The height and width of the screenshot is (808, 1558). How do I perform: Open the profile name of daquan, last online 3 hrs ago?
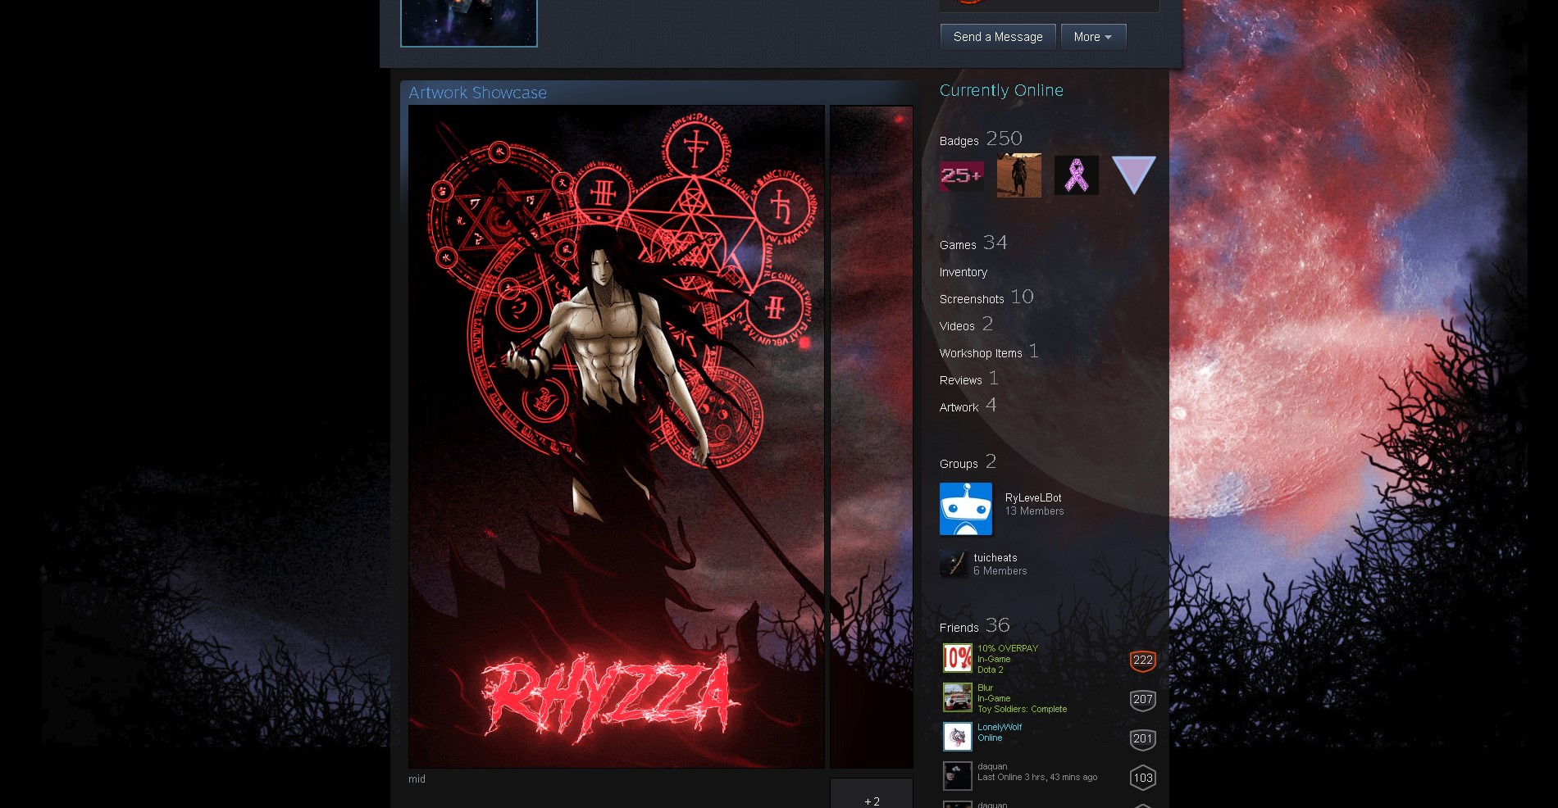point(992,766)
